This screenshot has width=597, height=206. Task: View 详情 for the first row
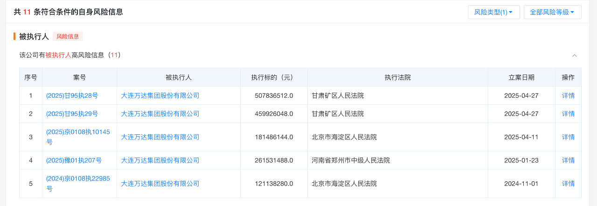tap(568, 95)
